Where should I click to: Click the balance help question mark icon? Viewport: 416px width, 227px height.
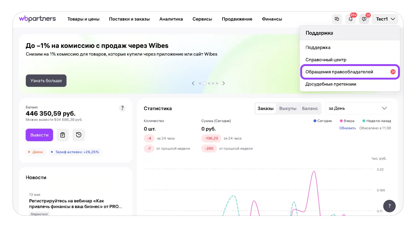122,108
